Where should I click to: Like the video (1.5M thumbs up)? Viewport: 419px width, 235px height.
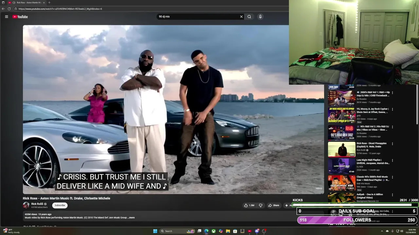coord(249,205)
